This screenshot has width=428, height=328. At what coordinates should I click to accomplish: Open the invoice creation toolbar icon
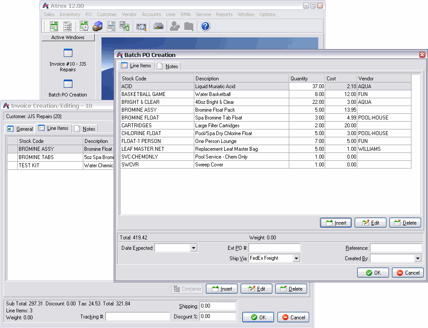[x=53, y=26]
